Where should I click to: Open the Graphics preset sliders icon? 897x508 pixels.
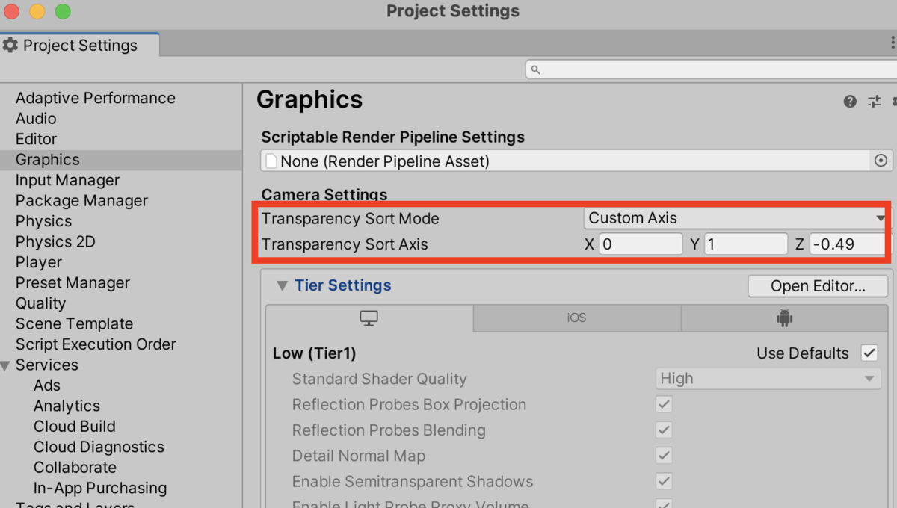[x=874, y=102]
